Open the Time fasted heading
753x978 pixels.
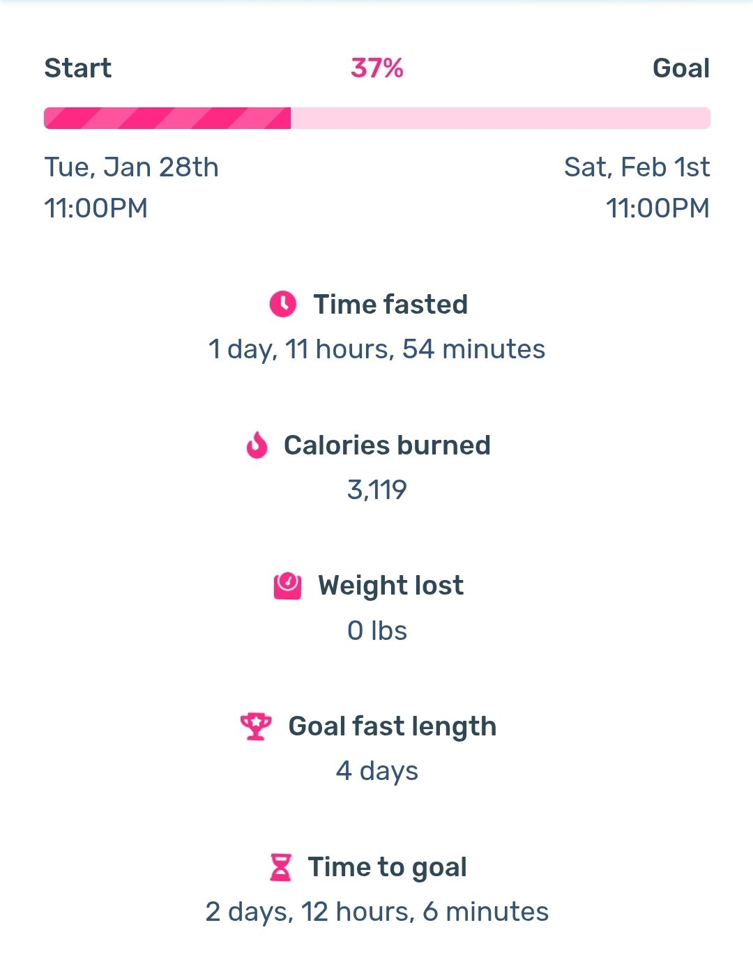[x=390, y=305]
